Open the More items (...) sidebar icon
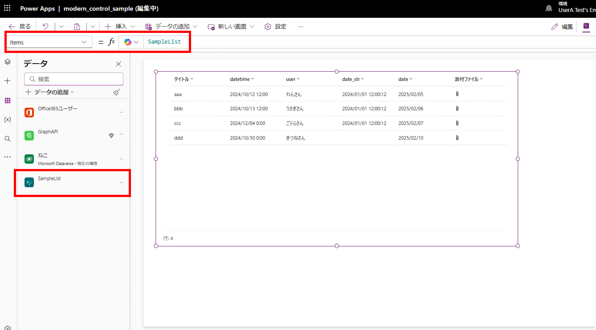The height and width of the screenshot is (330, 596). [x=7, y=157]
